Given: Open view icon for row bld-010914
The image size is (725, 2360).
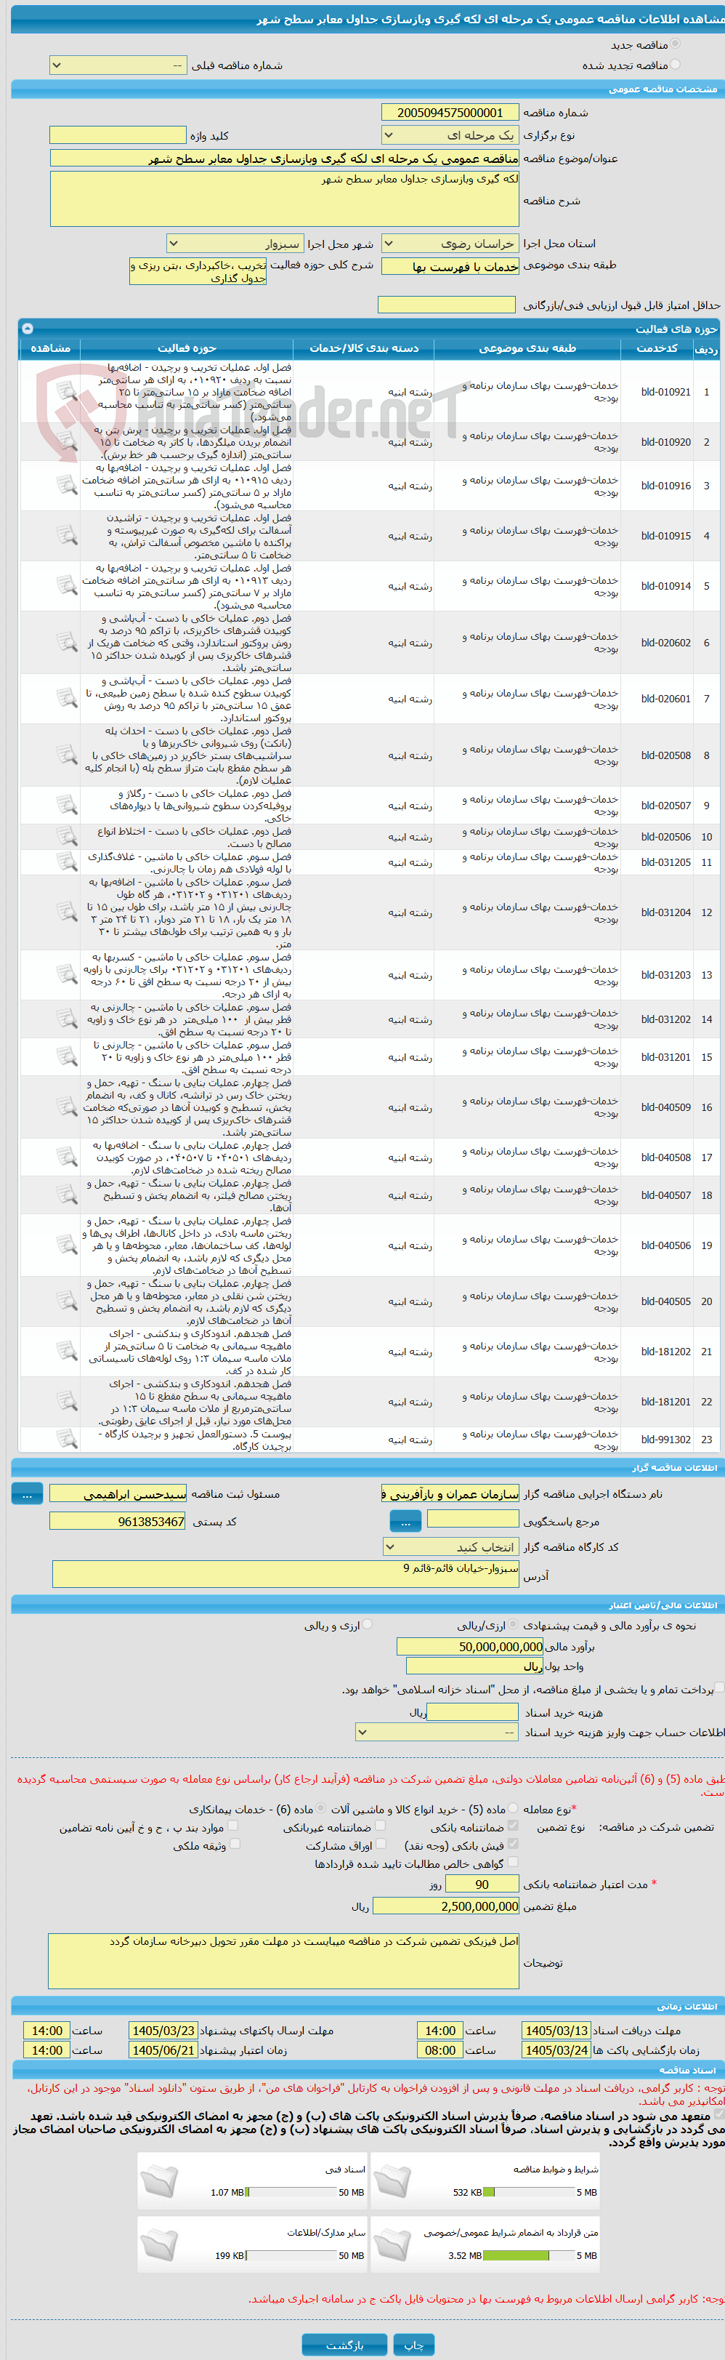Looking at the screenshot, I should click(x=67, y=585).
